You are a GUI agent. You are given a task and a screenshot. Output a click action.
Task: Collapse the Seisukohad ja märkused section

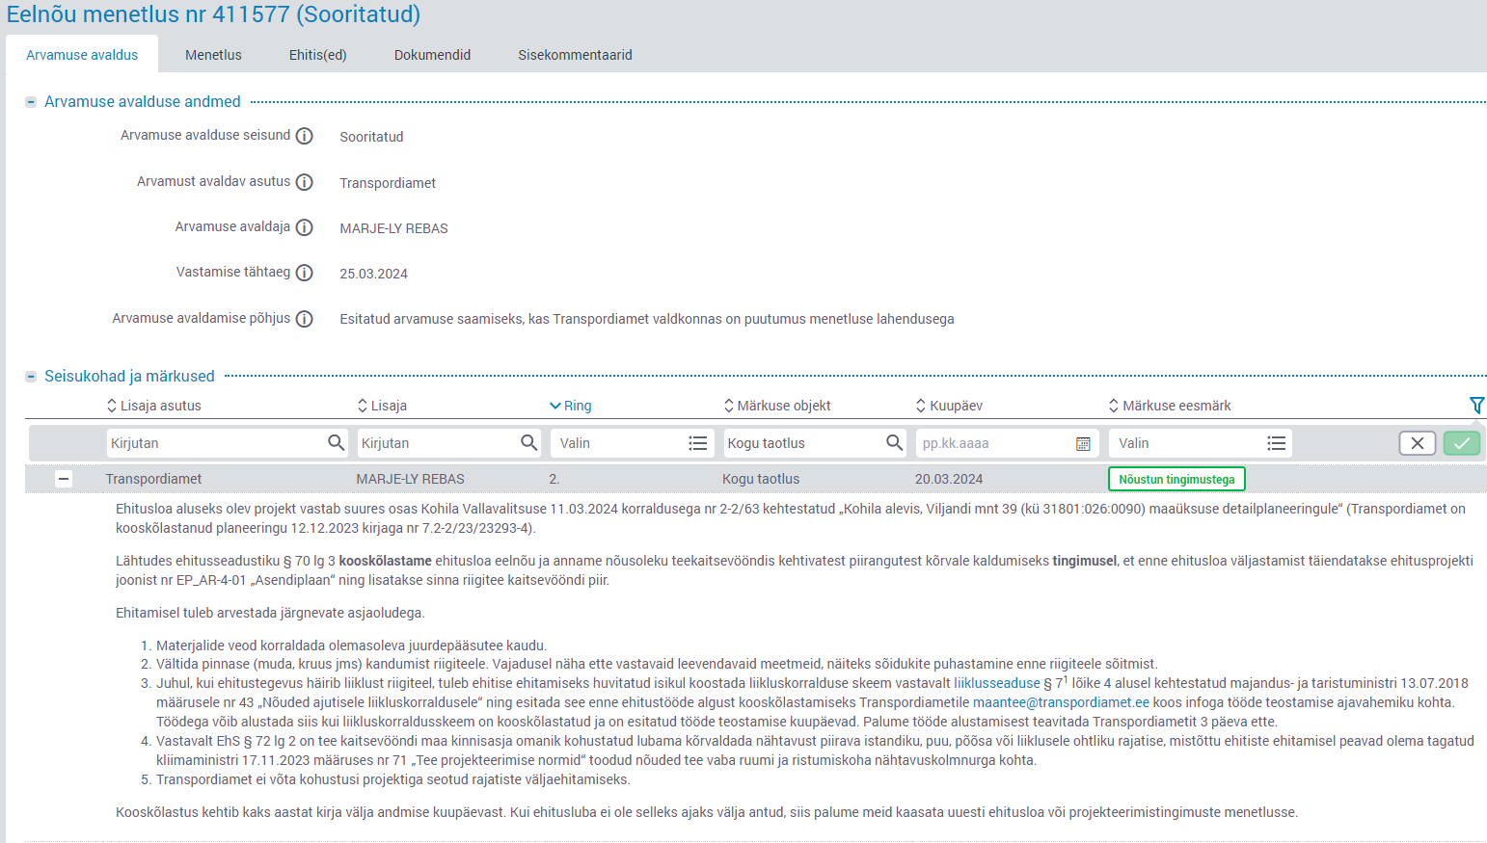[x=31, y=377]
